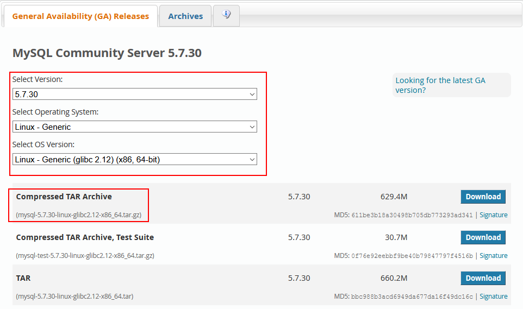Open Signature link for Test Suite archive
Screen dimensions: 523x309
[x=493, y=256]
